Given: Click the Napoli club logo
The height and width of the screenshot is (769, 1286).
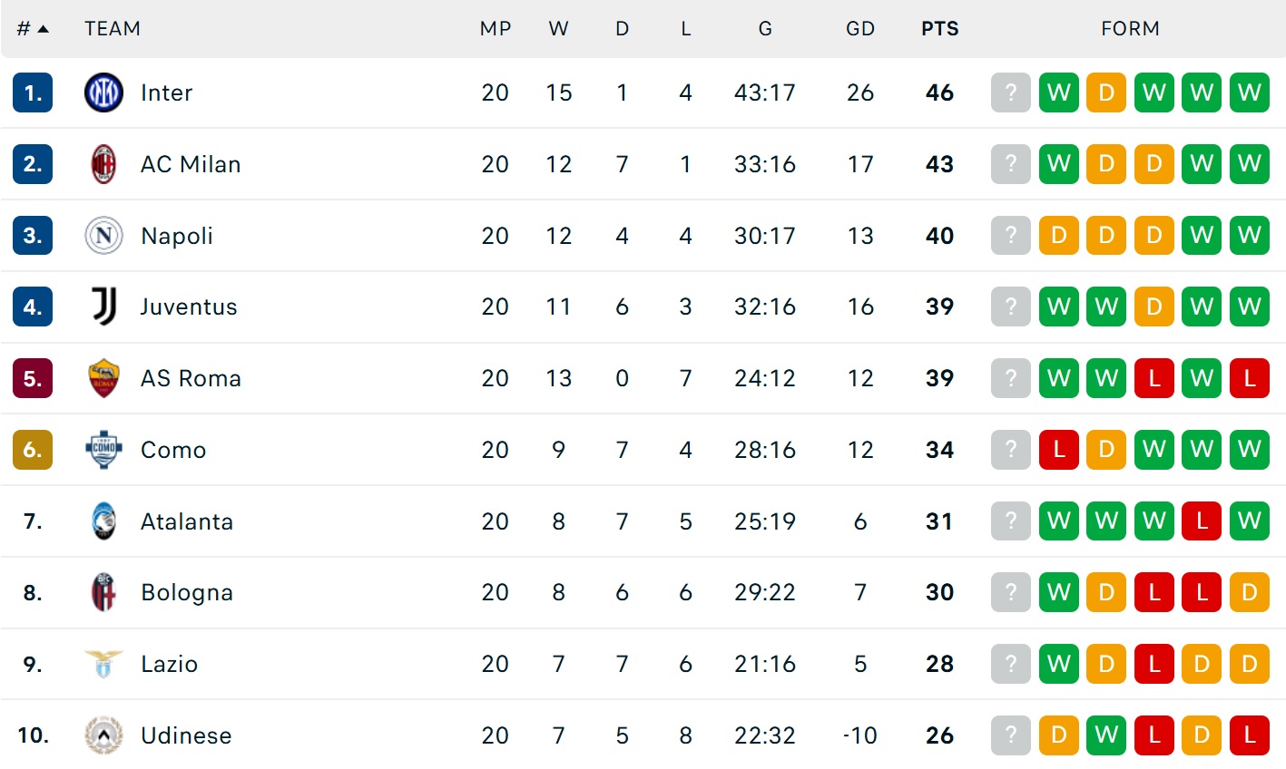Looking at the screenshot, I should [103, 236].
